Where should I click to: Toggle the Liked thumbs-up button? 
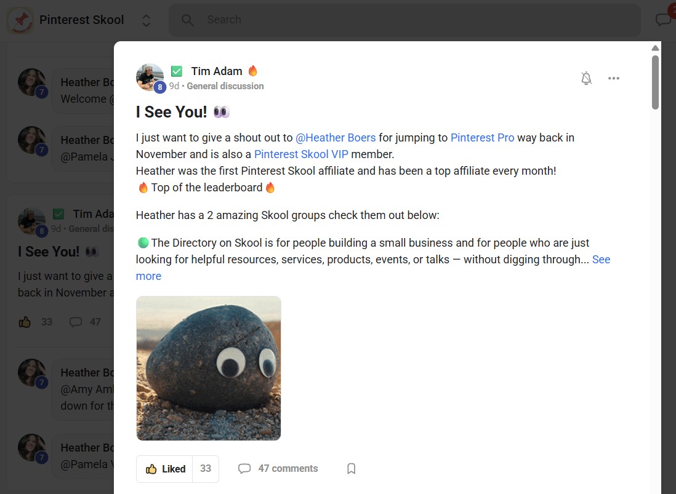[165, 469]
